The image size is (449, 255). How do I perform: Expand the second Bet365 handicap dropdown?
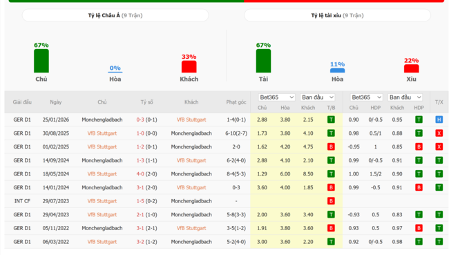366,97
